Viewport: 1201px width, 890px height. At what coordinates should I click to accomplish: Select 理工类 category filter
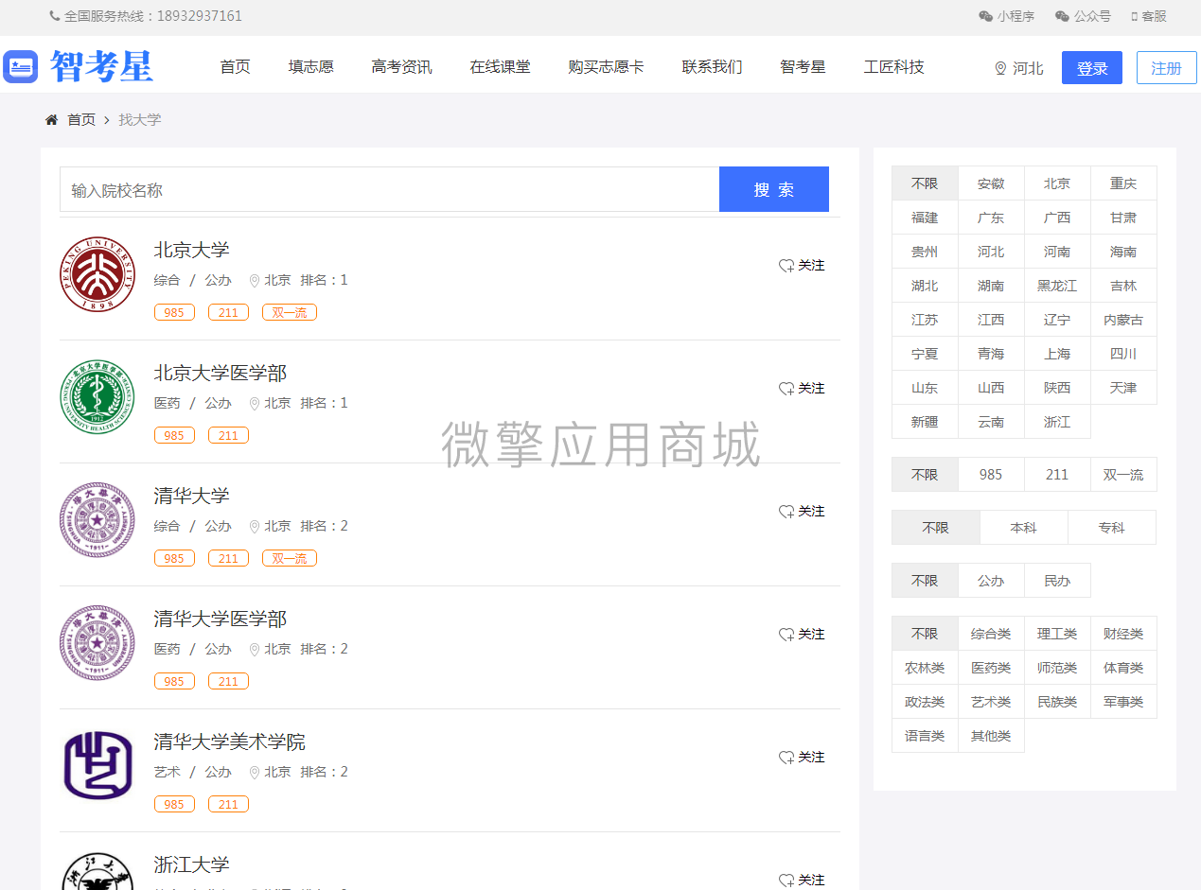(x=1057, y=634)
